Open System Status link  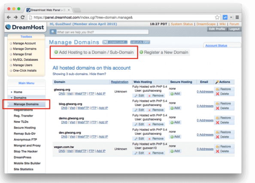(x=182, y=24)
